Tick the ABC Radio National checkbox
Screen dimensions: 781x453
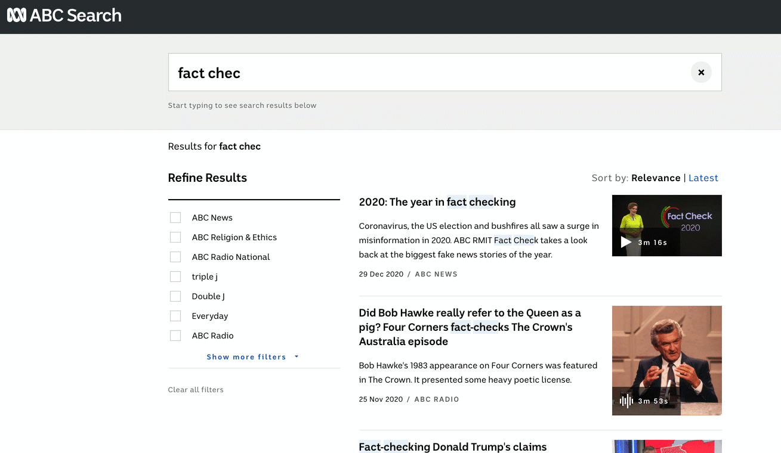pos(175,257)
